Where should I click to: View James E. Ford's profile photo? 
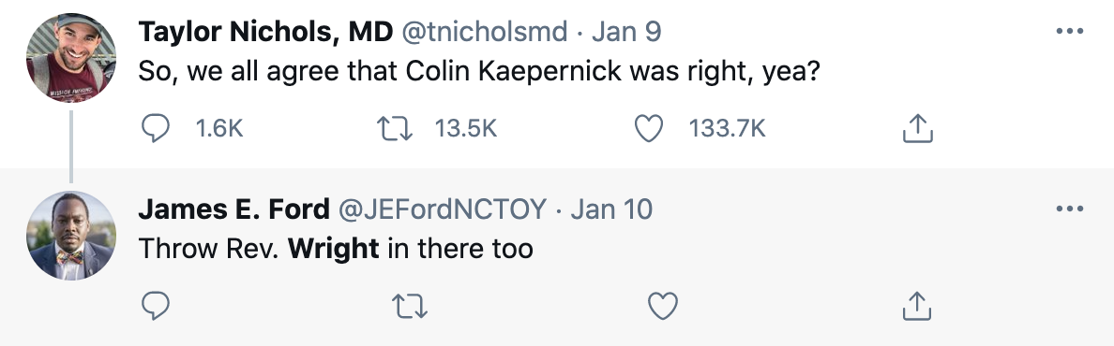(71, 236)
